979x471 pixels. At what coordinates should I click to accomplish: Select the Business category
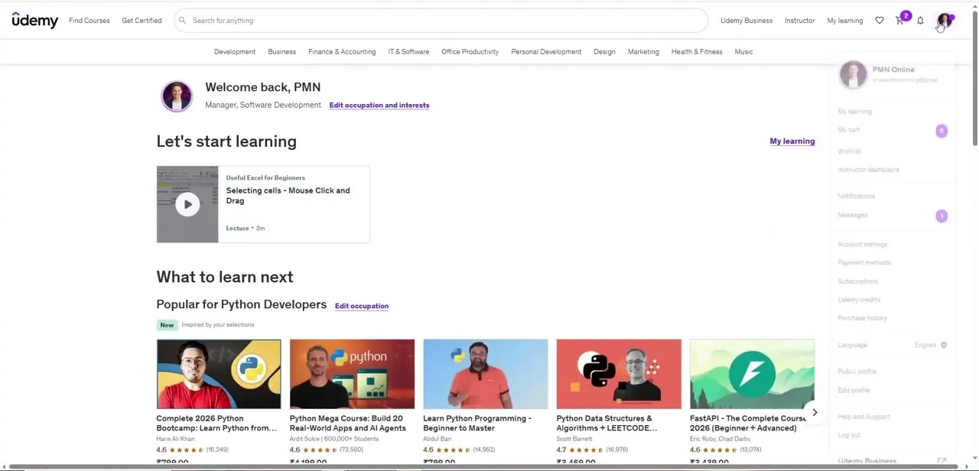tap(281, 52)
